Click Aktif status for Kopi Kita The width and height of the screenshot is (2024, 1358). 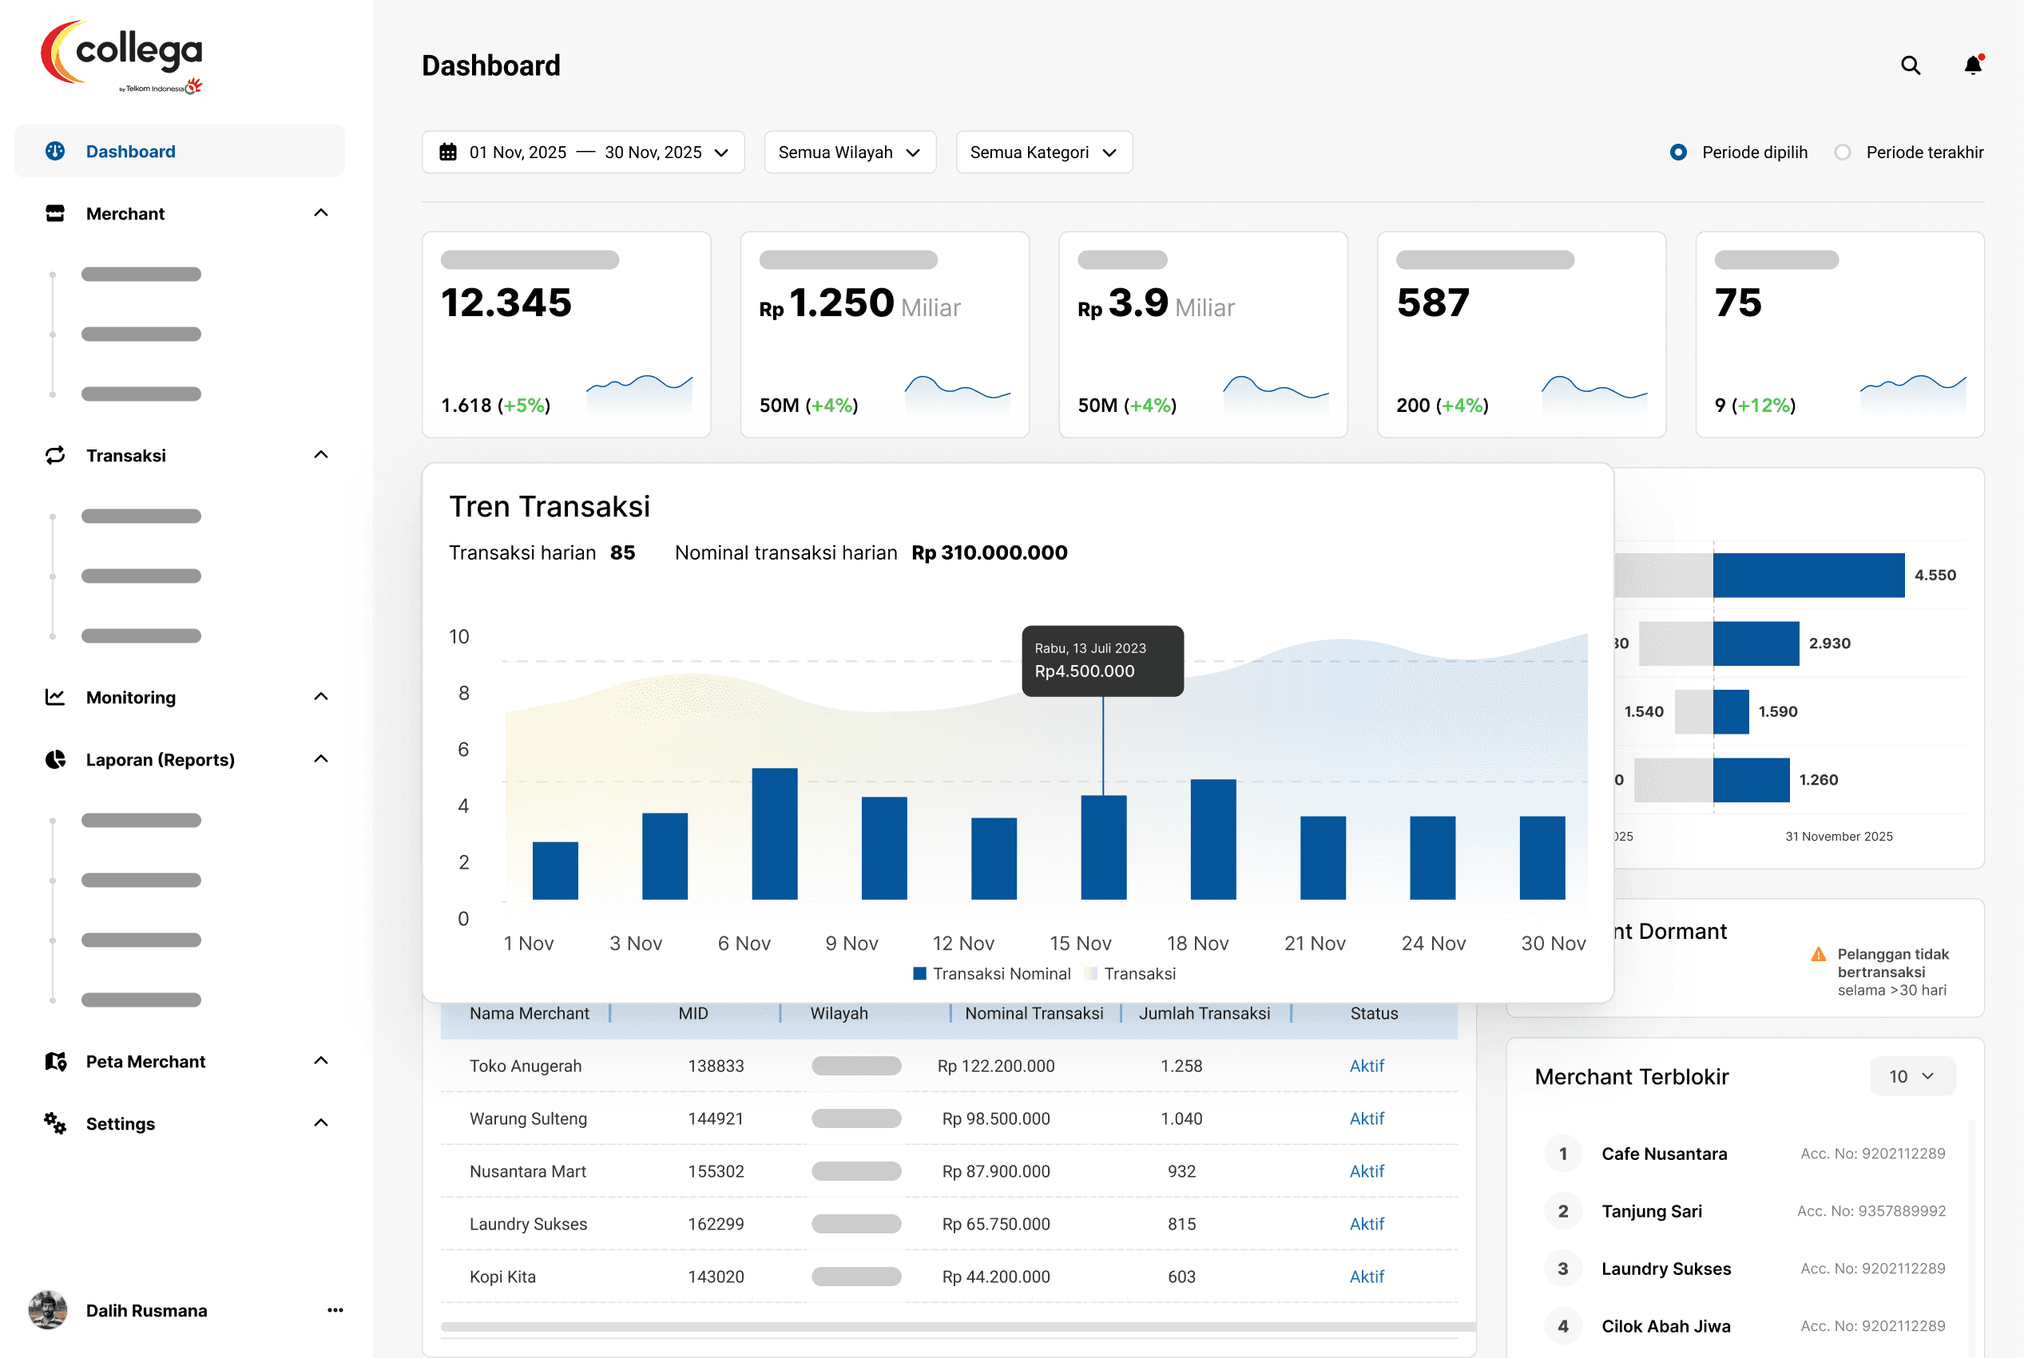tap(1367, 1277)
